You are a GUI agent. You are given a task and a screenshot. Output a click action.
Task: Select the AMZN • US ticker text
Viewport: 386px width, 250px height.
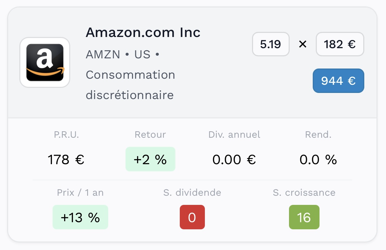click(x=118, y=54)
